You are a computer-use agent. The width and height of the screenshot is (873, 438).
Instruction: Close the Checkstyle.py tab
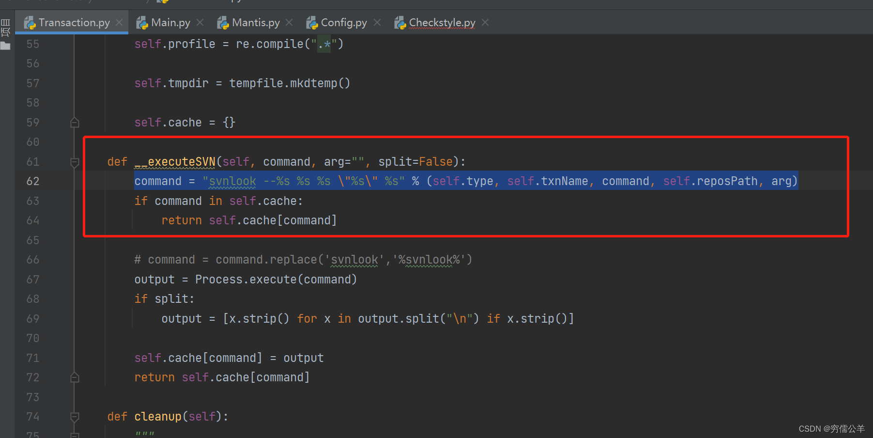coord(485,23)
